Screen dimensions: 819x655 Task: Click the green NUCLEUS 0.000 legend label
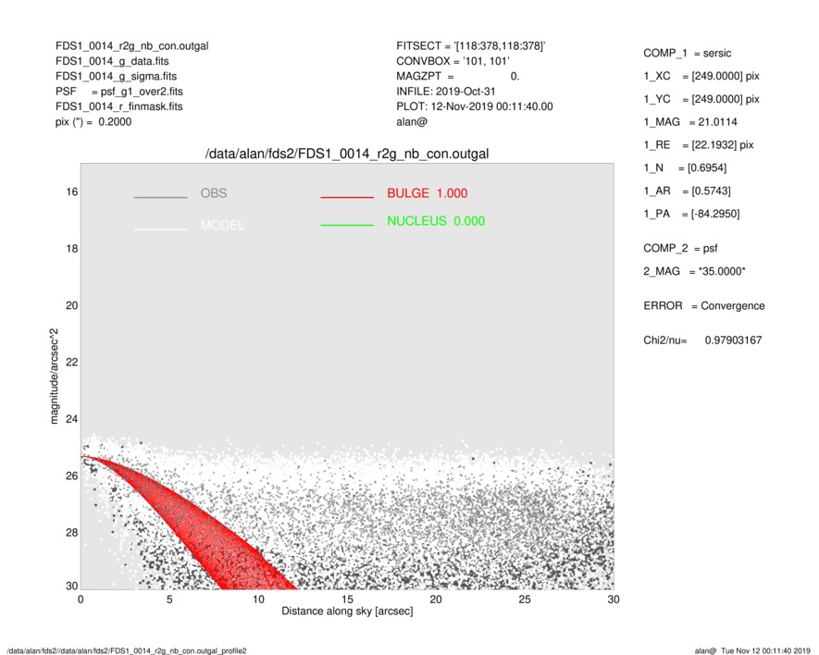pyautogui.click(x=436, y=221)
